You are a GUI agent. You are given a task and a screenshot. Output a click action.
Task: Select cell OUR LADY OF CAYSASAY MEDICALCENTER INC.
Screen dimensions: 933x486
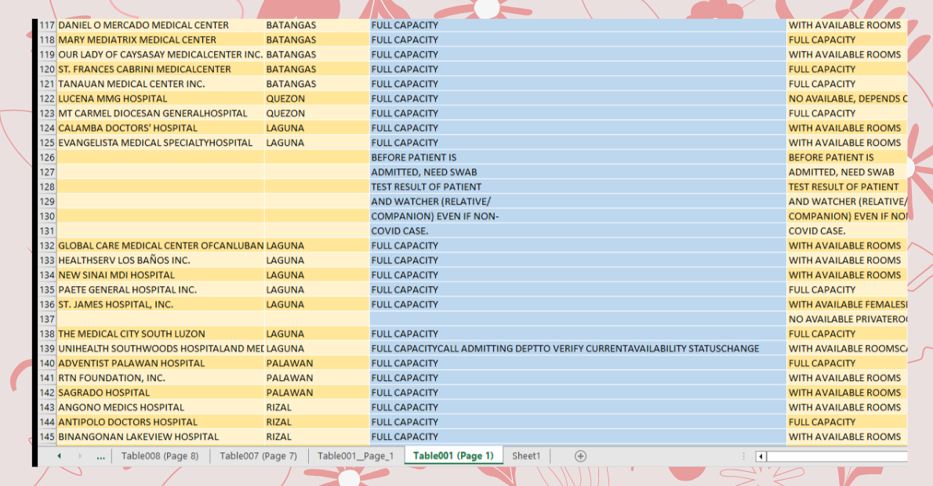pos(161,54)
